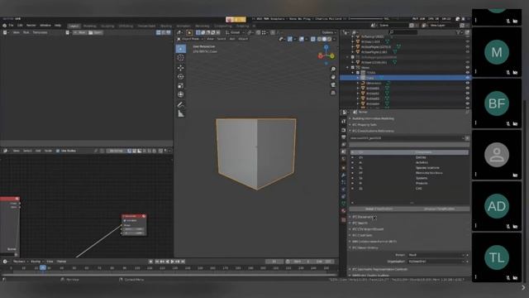Expand the selected Cube row in outliner
529x298 pixels.
[358, 78]
